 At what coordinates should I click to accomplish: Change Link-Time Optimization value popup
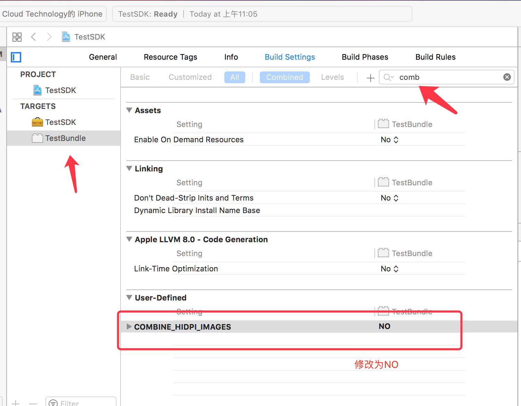click(x=389, y=269)
